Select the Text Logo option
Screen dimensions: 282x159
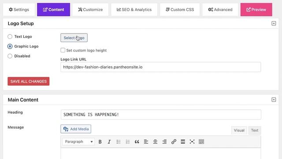(10, 37)
